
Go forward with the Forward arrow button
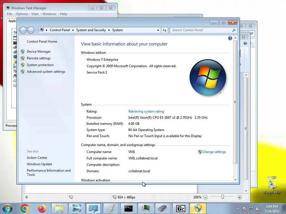(x=31, y=30)
